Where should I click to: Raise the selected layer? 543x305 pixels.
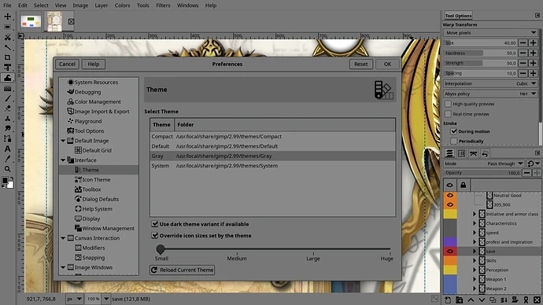click(x=471, y=300)
